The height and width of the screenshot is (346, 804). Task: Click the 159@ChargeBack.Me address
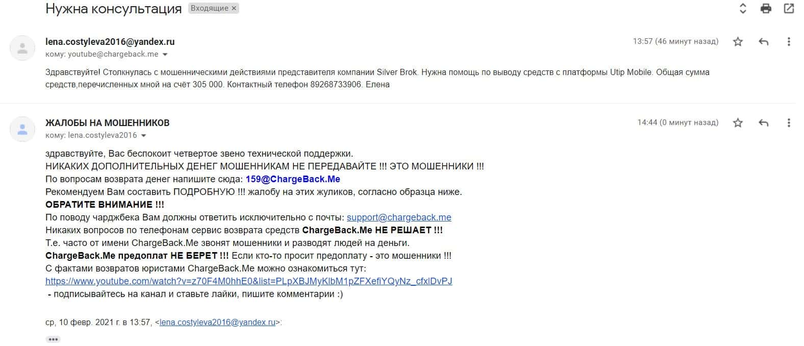point(293,179)
